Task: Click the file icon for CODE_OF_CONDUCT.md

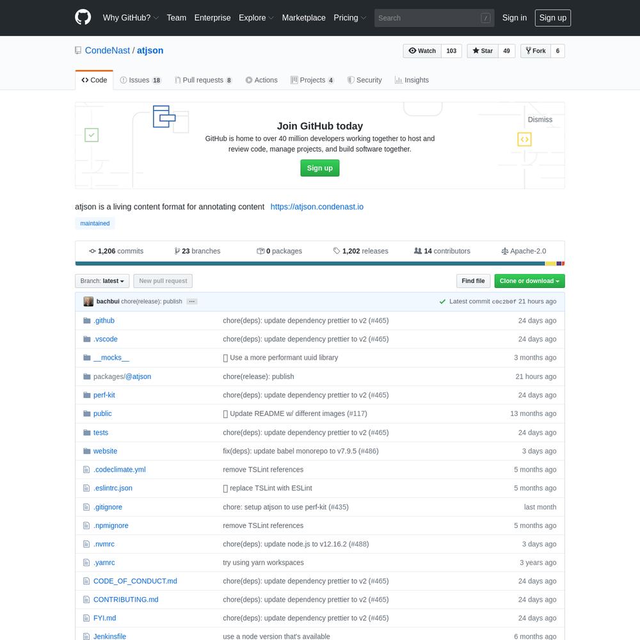Action: 86,581
